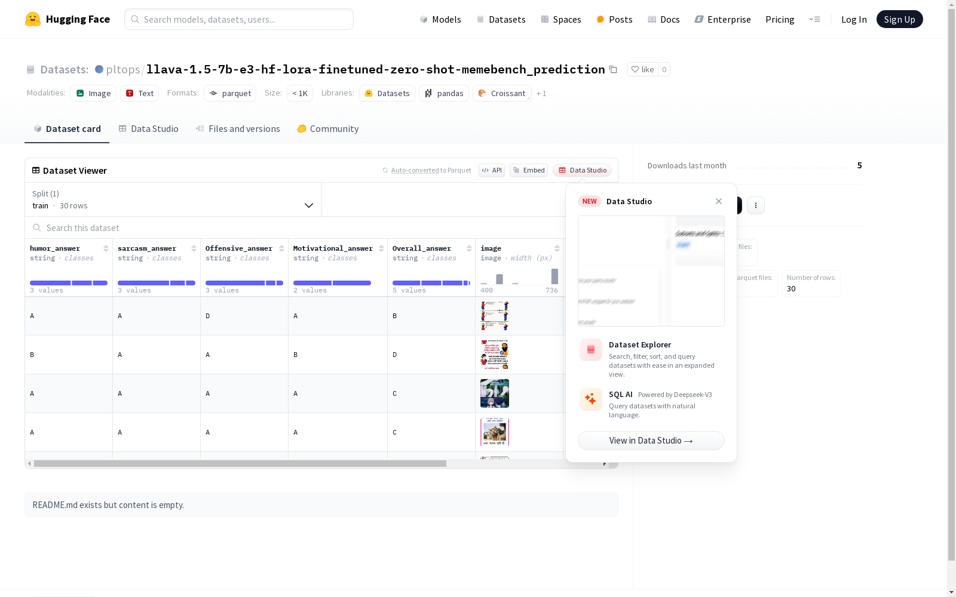
Task: Show additional libraries with + 1
Action: [541, 93]
